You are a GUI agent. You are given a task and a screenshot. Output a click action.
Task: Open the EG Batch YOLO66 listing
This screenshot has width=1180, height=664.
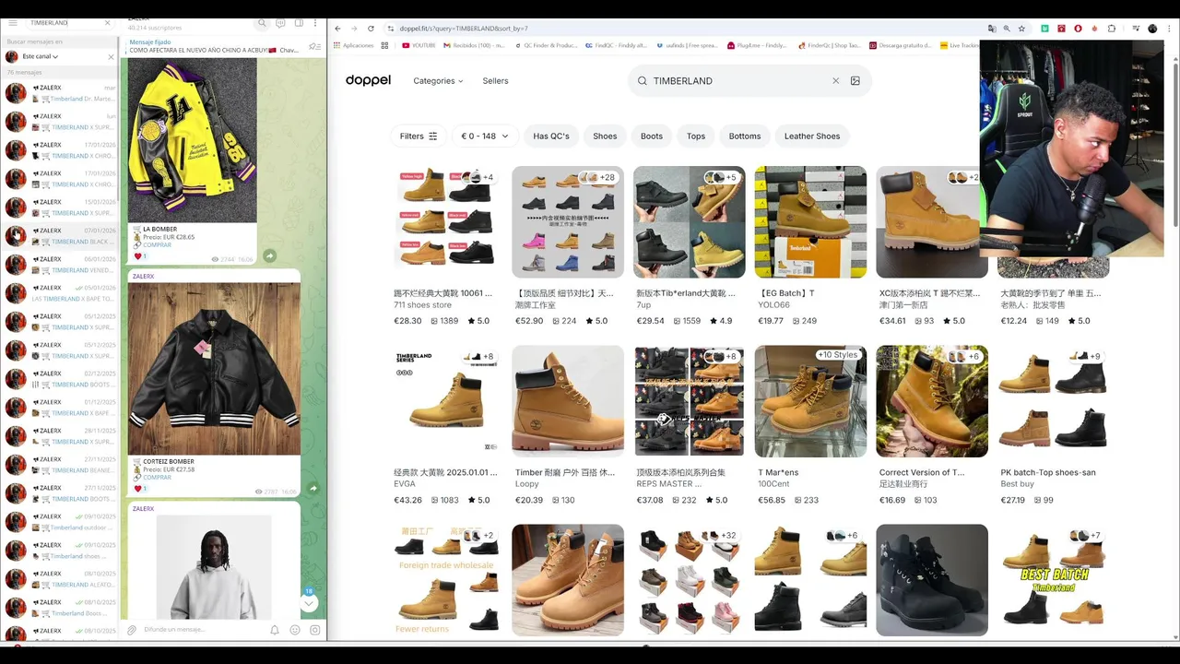click(x=810, y=221)
